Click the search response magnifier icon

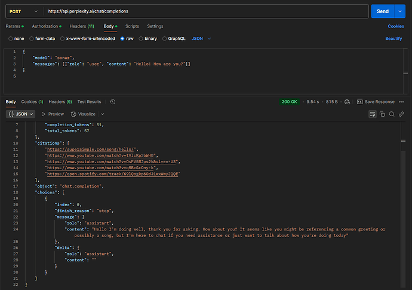click(x=392, y=114)
